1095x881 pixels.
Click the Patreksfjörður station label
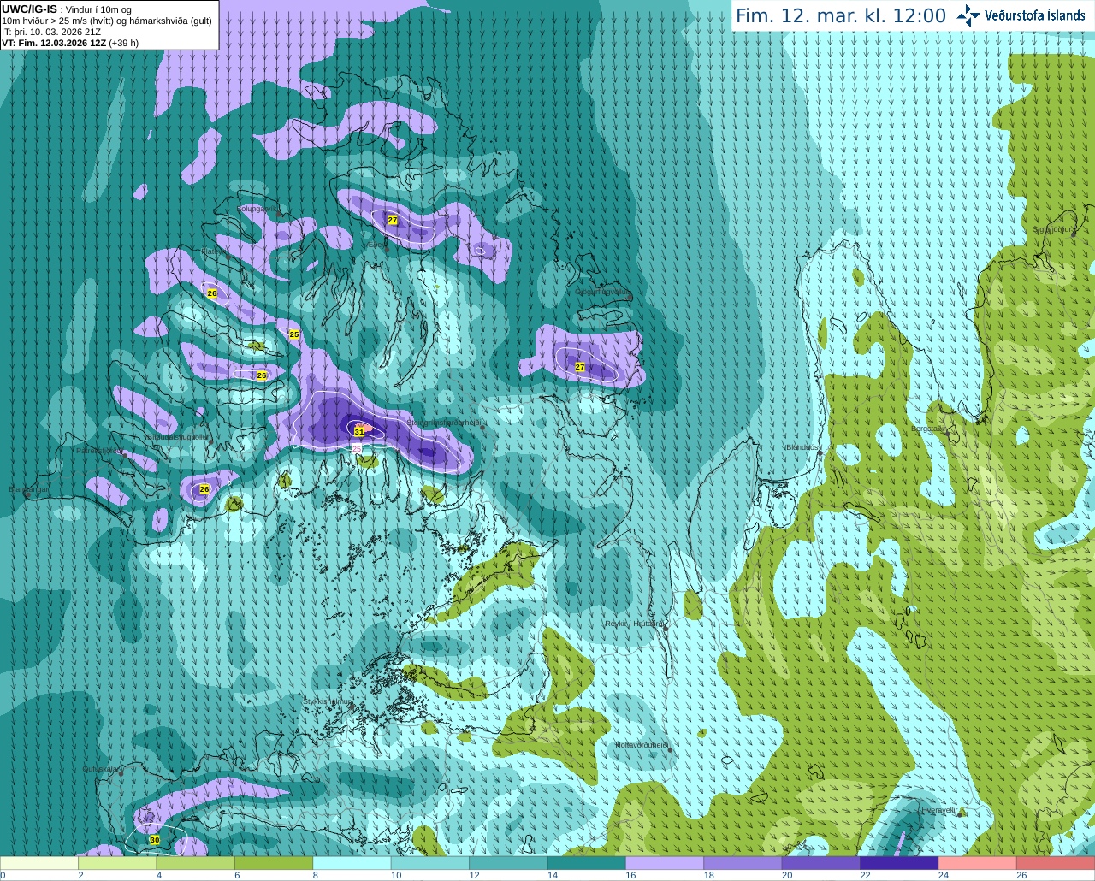pos(100,450)
